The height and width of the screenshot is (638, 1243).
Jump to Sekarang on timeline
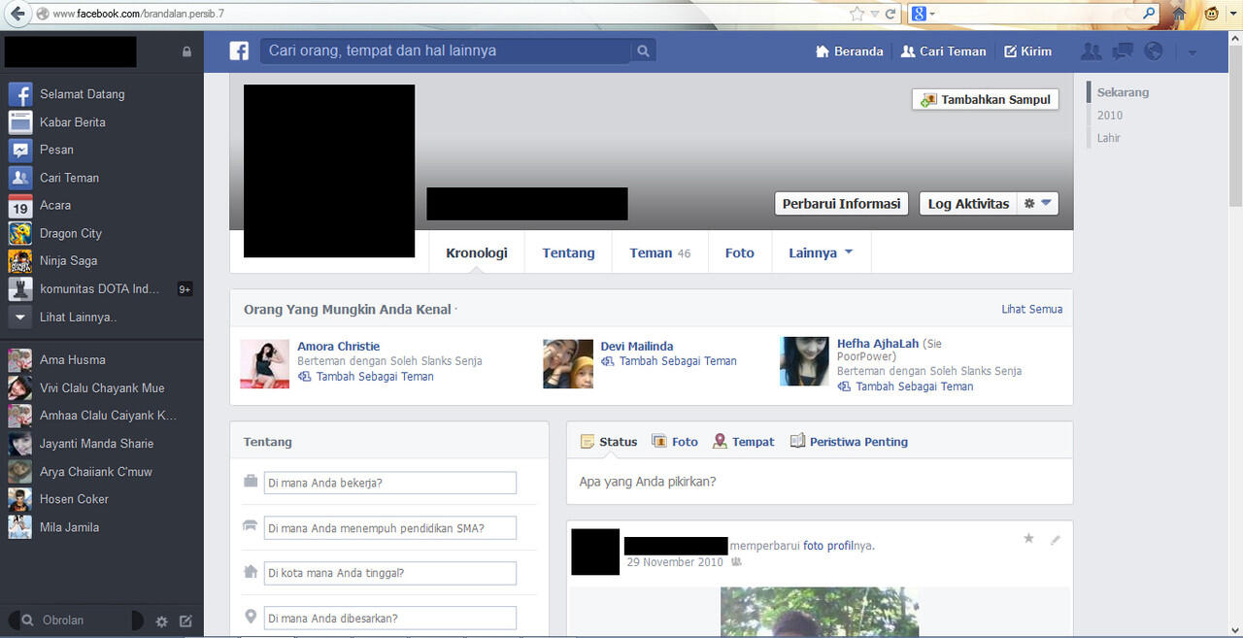coord(1123,92)
